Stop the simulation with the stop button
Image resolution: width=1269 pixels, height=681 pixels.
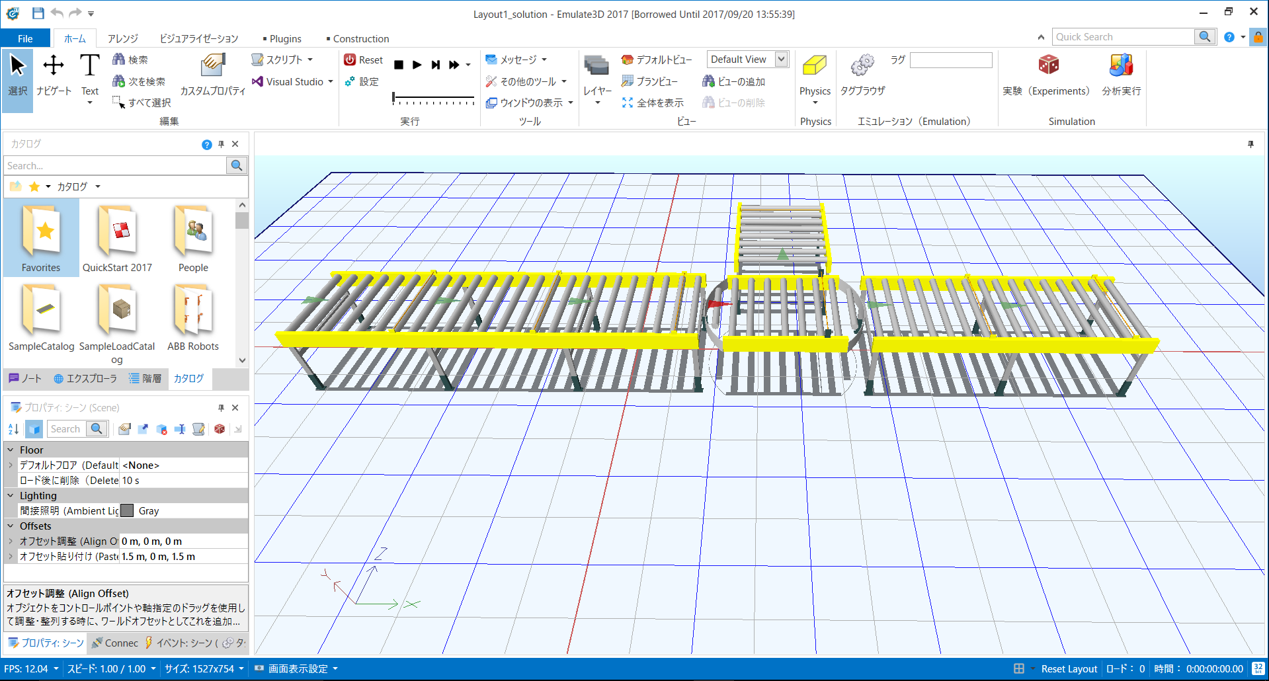399,65
